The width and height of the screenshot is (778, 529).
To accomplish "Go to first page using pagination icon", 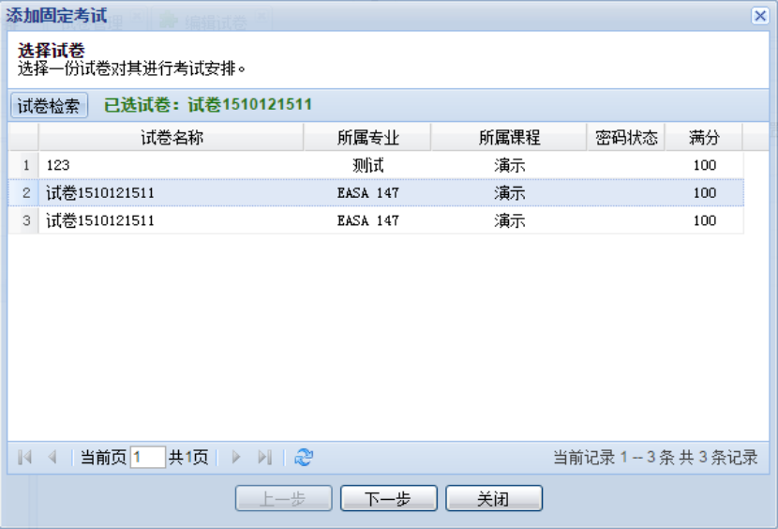I will (25, 458).
